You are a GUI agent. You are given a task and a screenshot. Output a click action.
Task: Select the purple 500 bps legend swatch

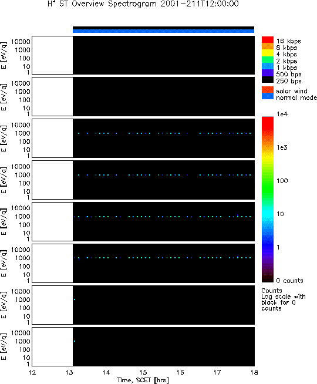(268, 73)
